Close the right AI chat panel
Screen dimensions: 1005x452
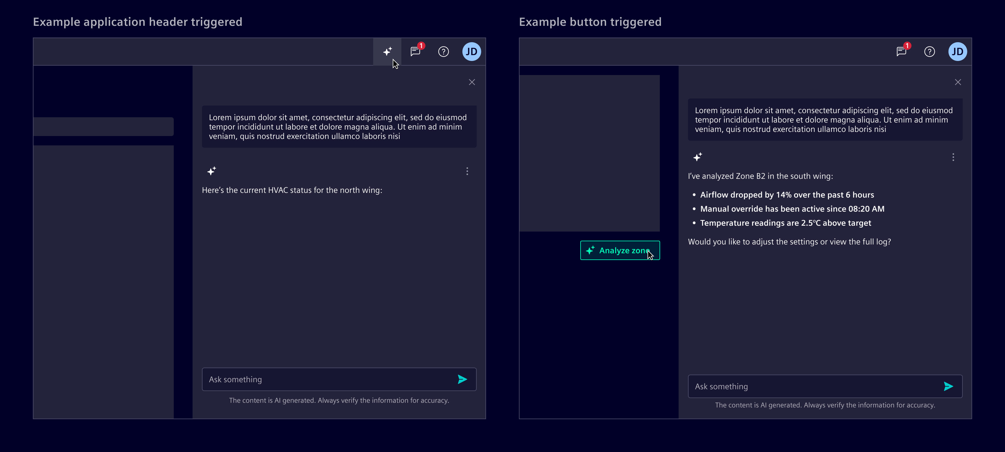tap(958, 82)
